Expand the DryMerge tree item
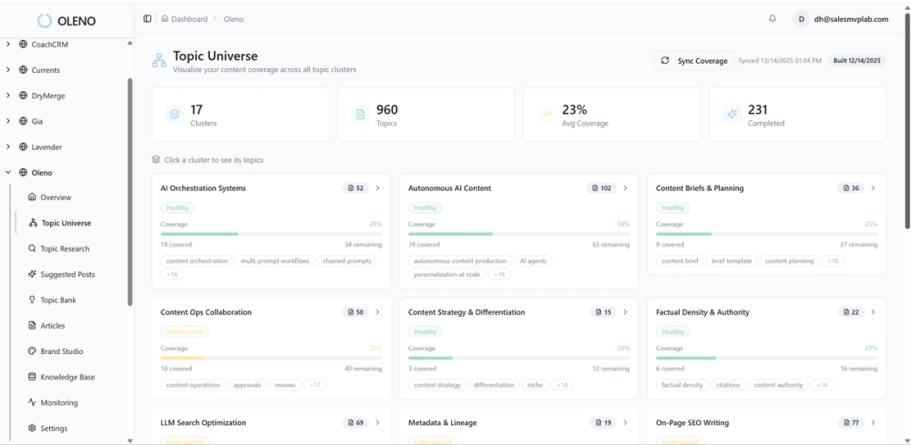This screenshot has width=911, height=445. click(8, 96)
